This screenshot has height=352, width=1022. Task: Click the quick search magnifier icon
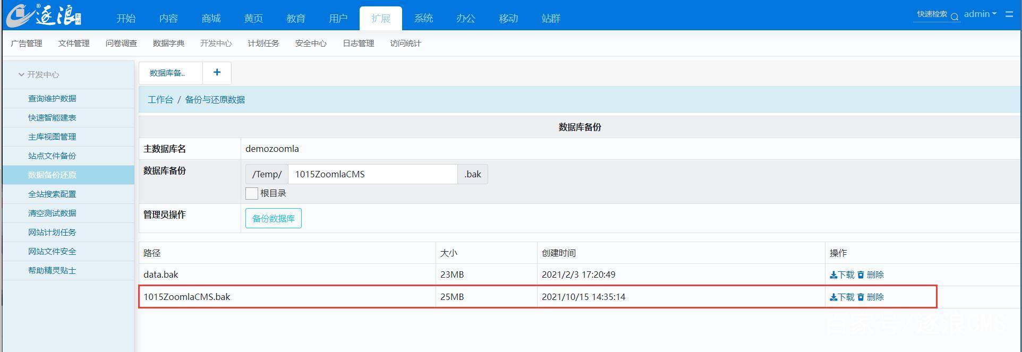coord(955,16)
